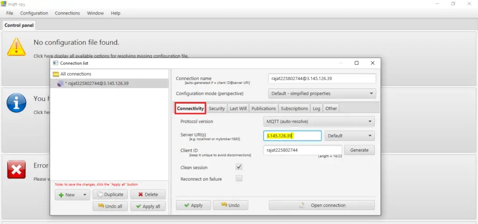Click the Open connection button
This screenshot has width=478, height=224.
[x=322, y=205]
